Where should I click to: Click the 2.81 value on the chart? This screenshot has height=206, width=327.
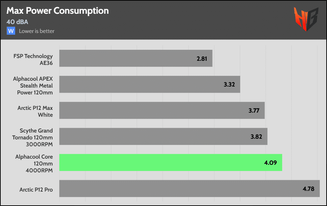click(x=202, y=59)
